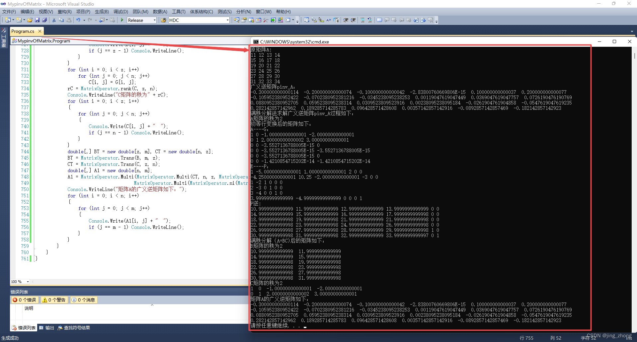The height and width of the screenshot is (342, 637).
Task: Click code line number 750
Action: pyautogui.click(x=25, y=189)
